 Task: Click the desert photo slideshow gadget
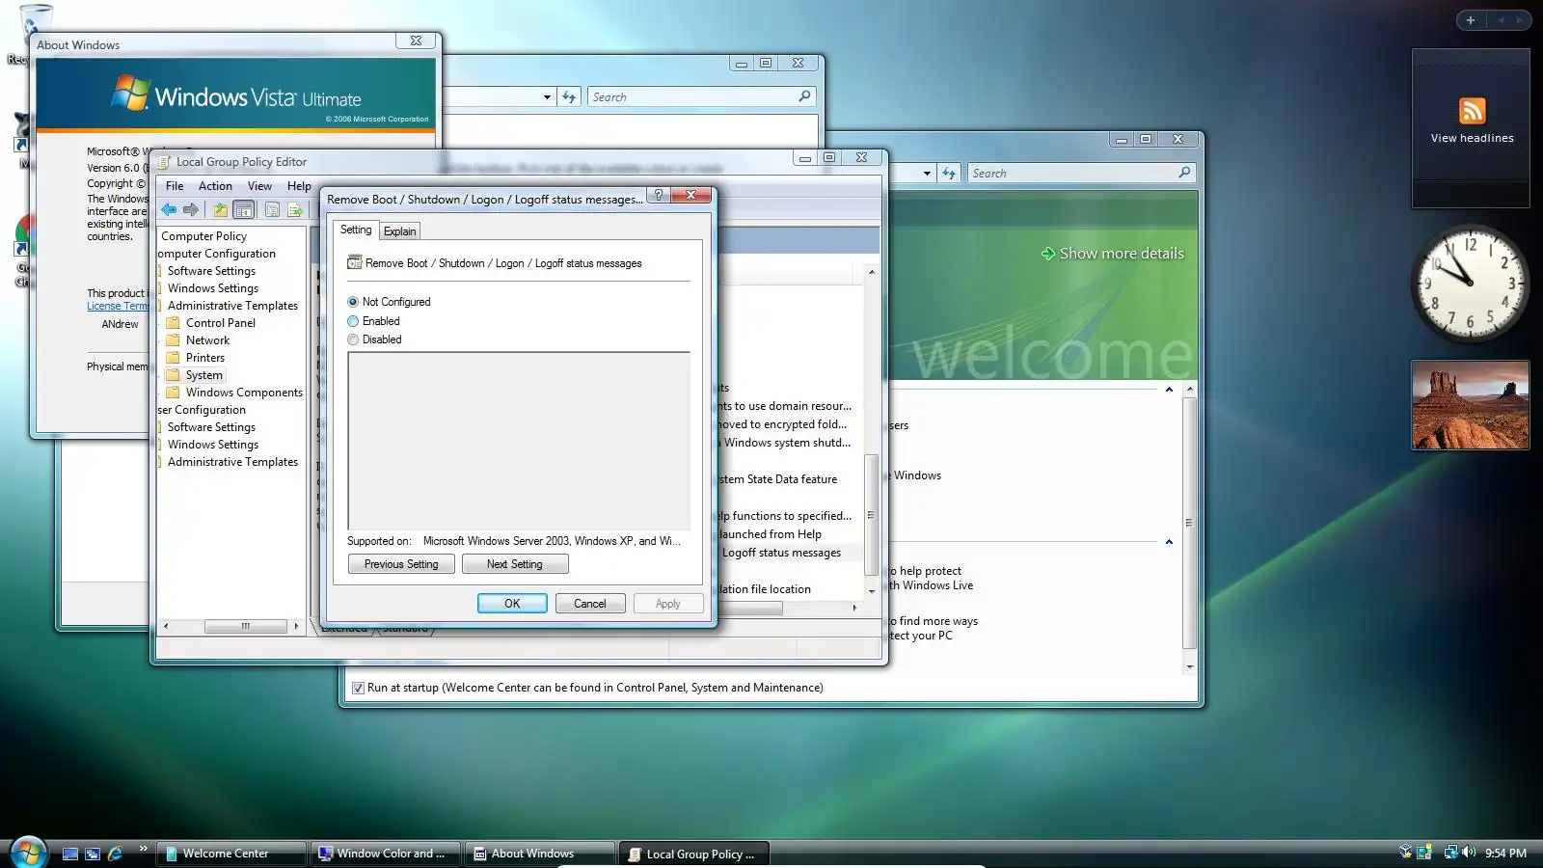[x=1471, y=405]
